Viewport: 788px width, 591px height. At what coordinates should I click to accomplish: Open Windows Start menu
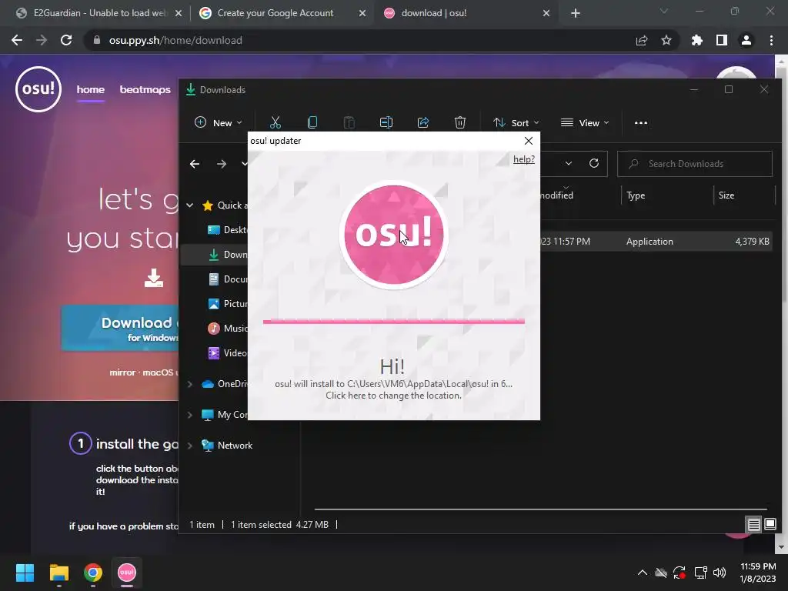tap(25, 573)
